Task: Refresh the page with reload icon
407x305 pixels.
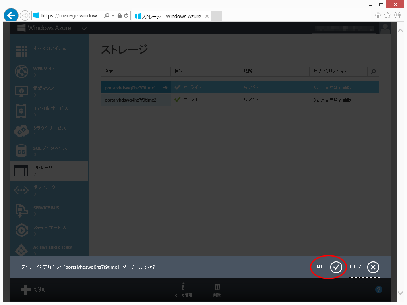Action: (x=126, y=15)
